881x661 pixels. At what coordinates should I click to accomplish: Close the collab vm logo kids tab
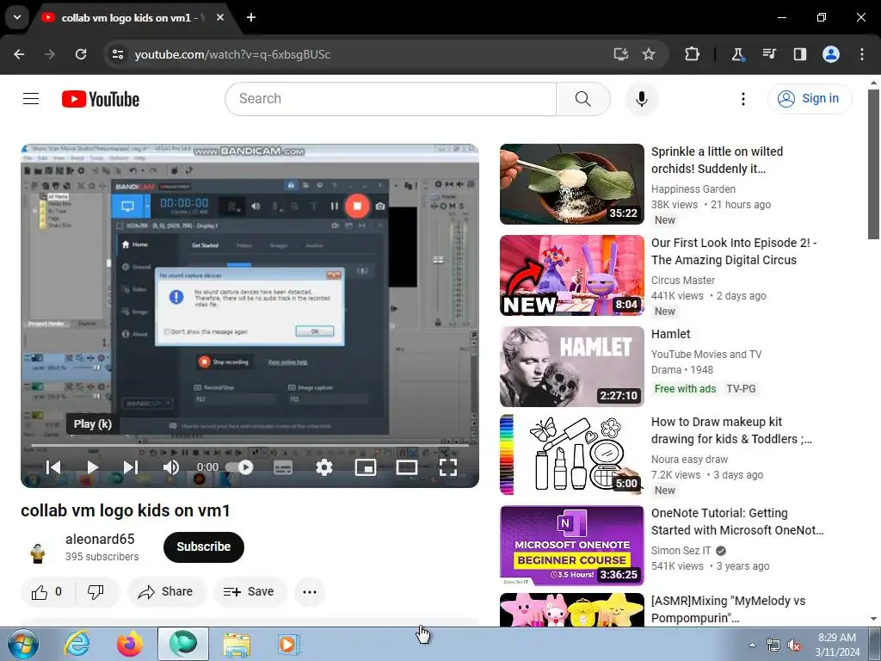[220, 17]
